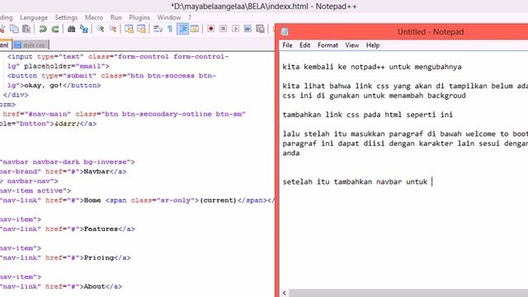This screenshot has width=528, height=297.
Task: Run macro multiple times icon
Action: (x=247, y=29)
